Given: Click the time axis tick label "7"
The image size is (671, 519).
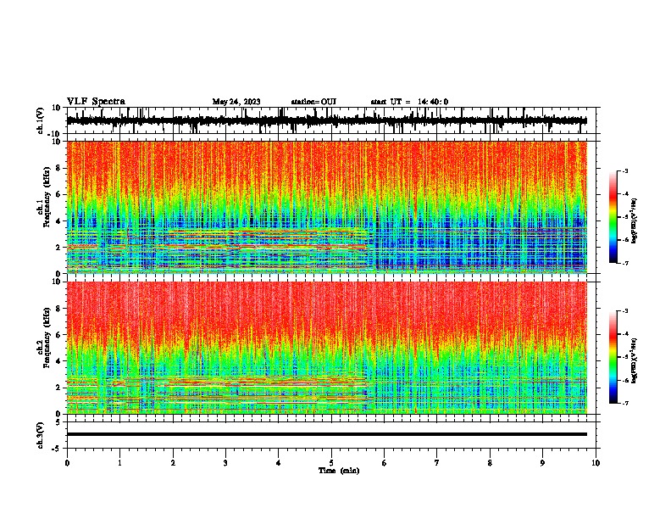Looking at the screenshot, I should point(437,463).
